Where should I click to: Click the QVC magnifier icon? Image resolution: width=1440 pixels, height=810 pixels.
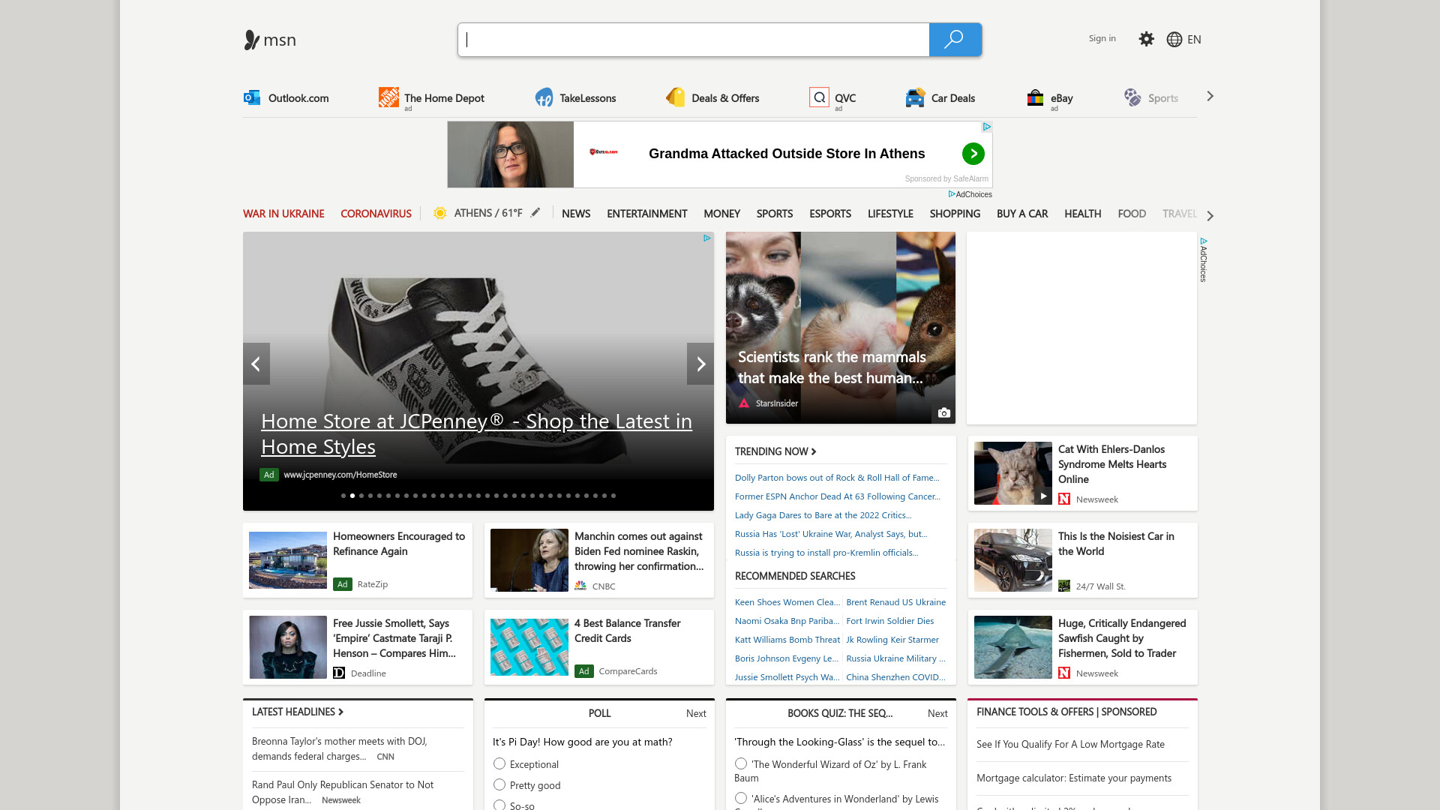click(819, 97)
